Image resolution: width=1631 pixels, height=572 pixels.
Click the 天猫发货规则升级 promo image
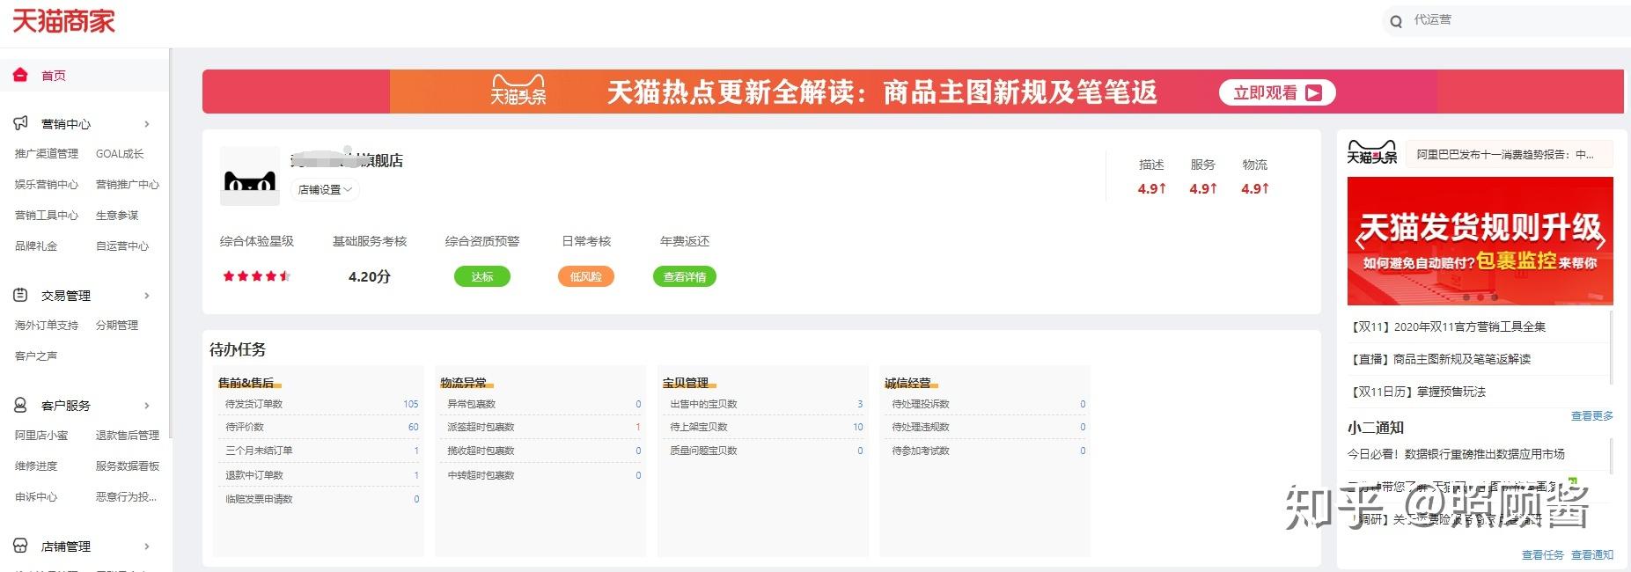(x=1480, y=241)
